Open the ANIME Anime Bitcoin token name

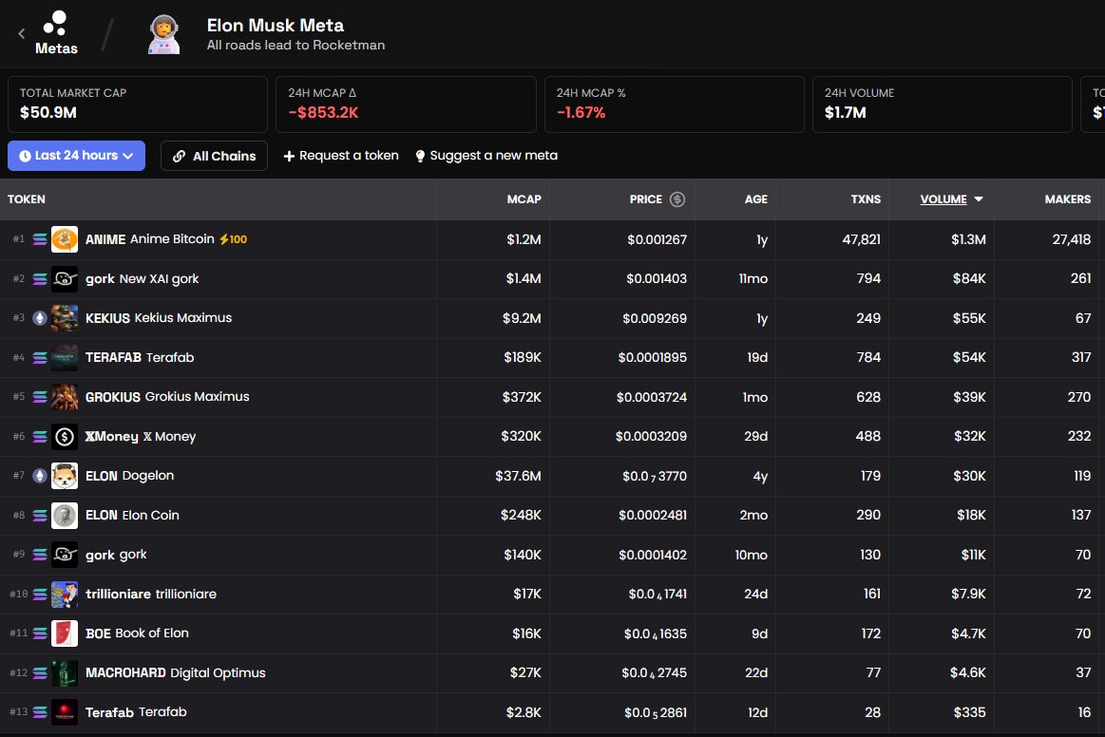pos(149,239)
